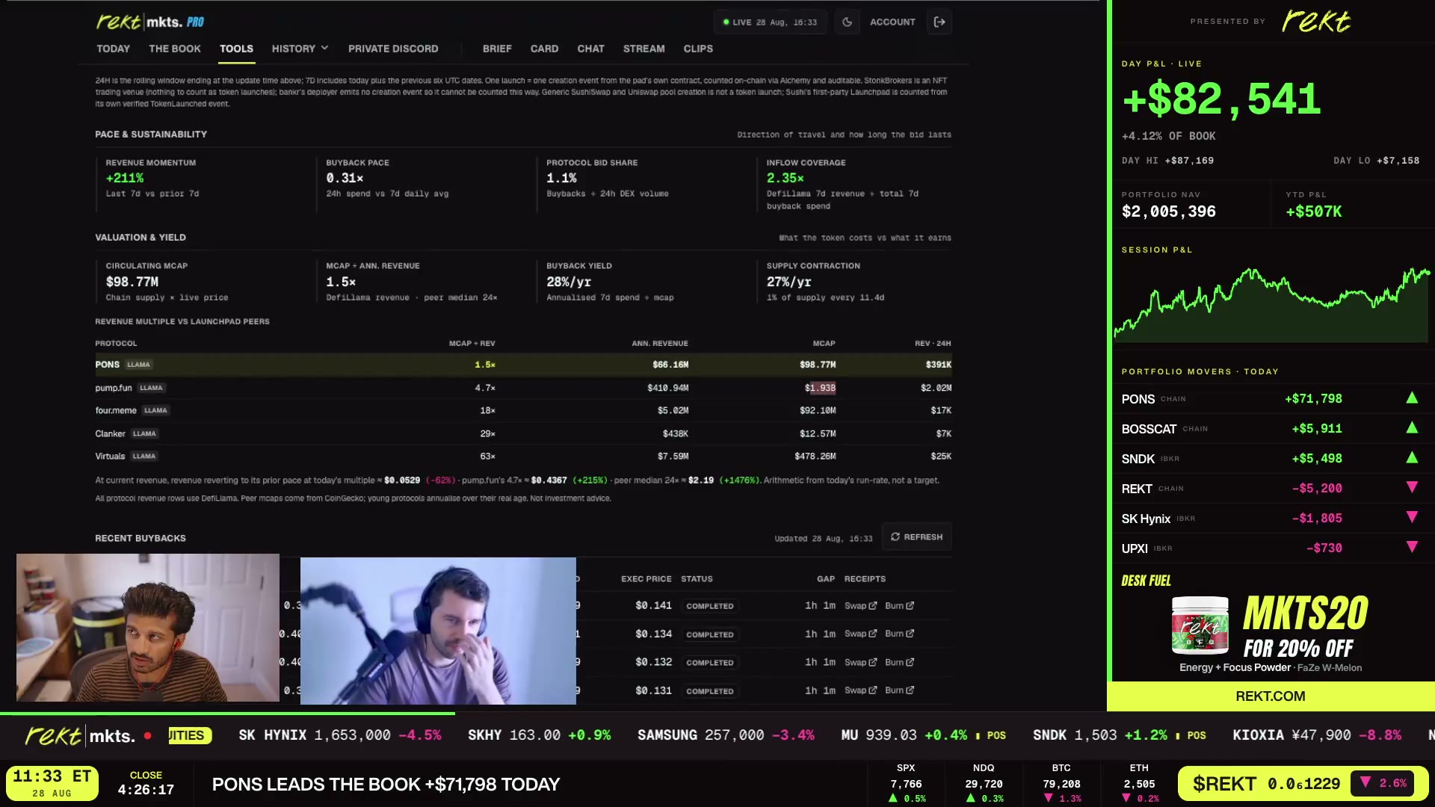1435x807 pixels.
Task: Open THE BOOK tab
Action: click(x=175, y=49)
